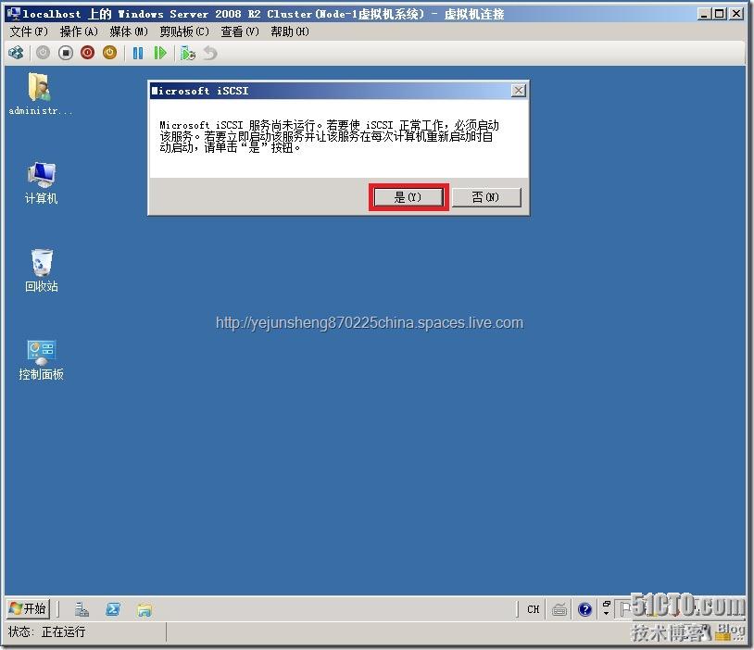The height and width of the screenshot is (650, 754).
Task: Launch PowerShell from the taskbar
Action: (x=113, y=609)
